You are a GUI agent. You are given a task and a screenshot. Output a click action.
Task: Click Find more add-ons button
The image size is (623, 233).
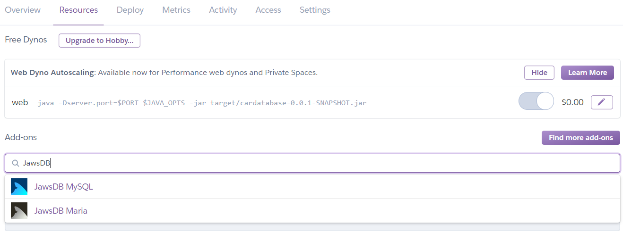[581, 138]
